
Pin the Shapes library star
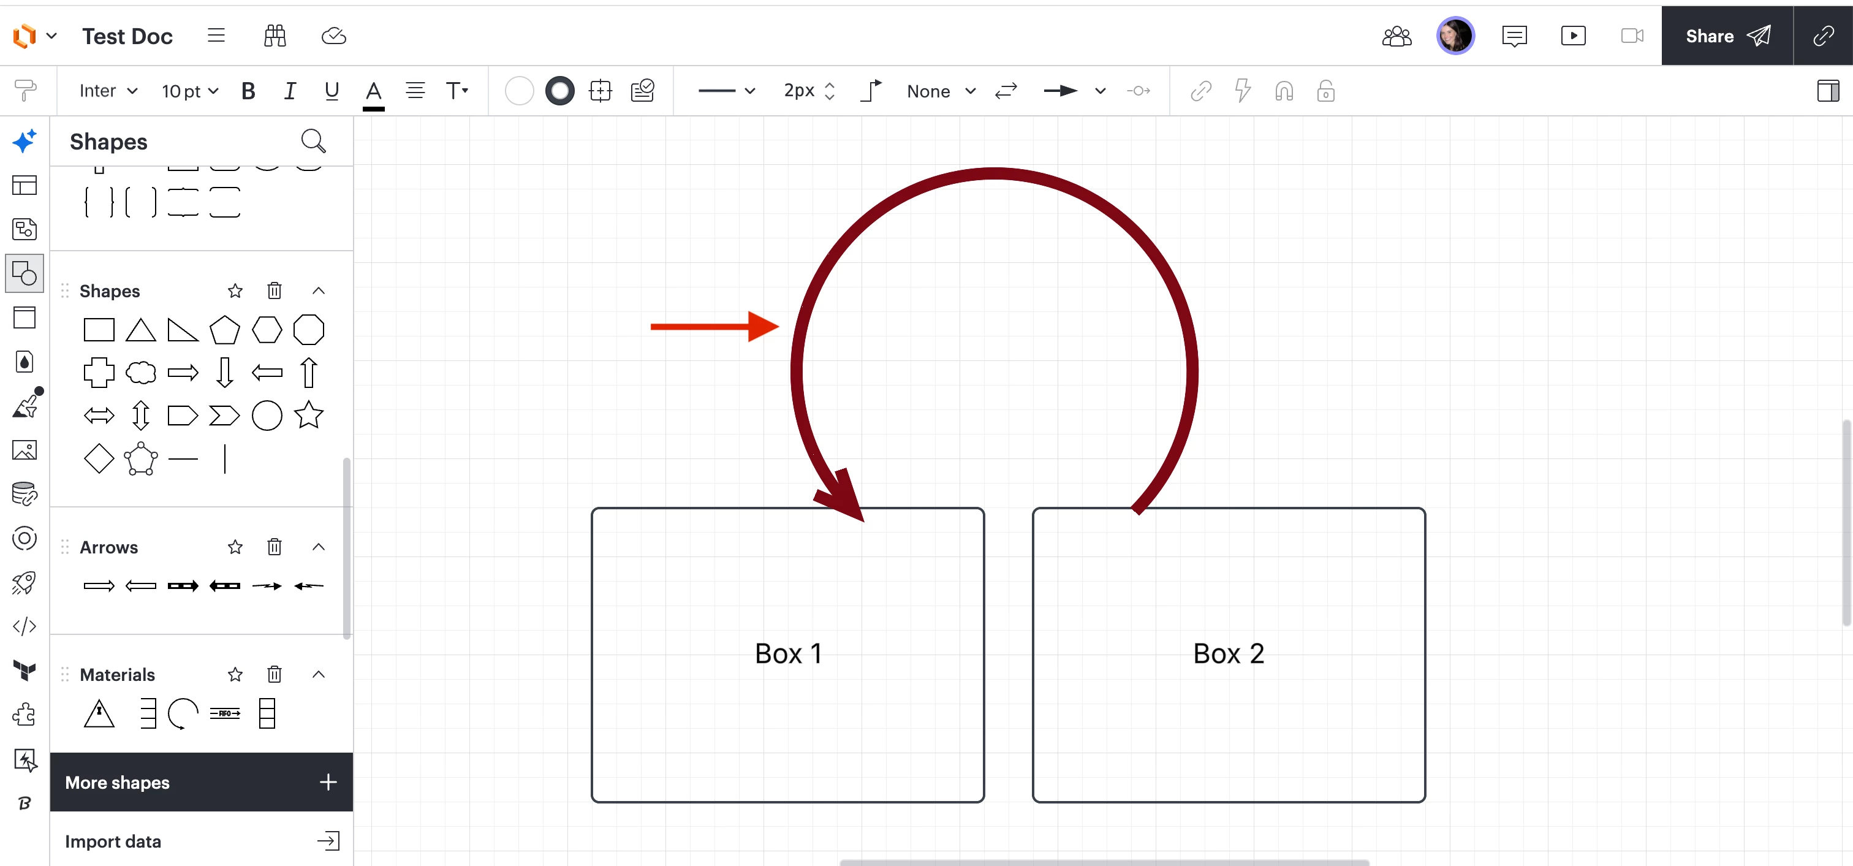(x=235, y=291)
